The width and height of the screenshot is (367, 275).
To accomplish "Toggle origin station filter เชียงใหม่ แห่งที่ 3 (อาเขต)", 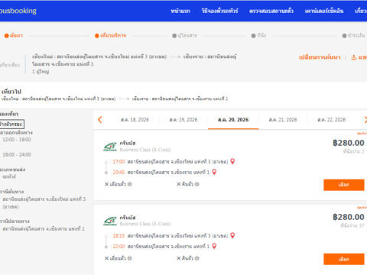I will [44, 202].
